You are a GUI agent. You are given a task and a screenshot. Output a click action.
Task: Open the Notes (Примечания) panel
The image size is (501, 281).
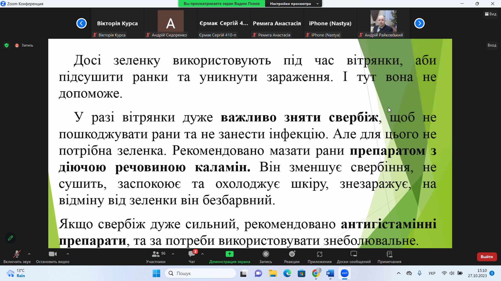389,254
